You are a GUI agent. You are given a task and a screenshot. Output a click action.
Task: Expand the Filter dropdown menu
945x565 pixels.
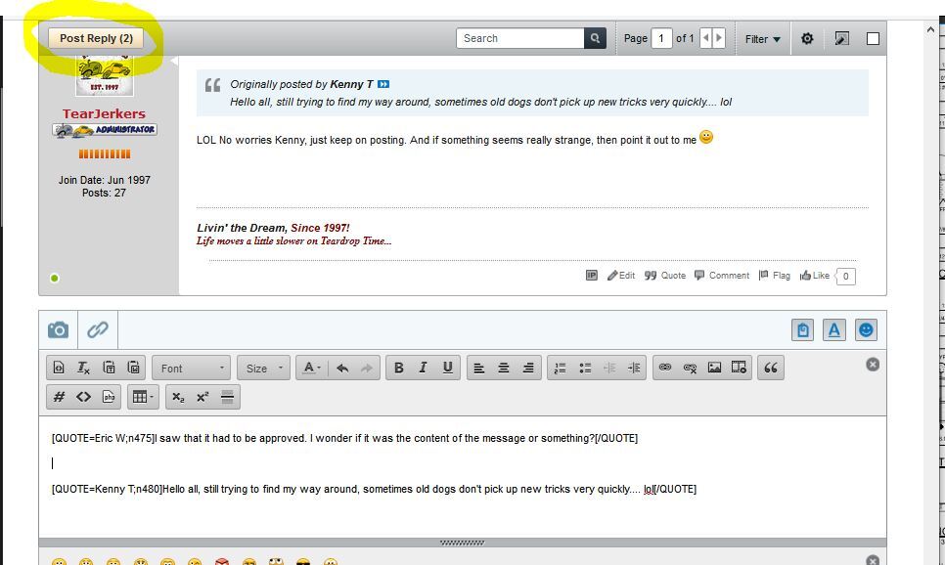tap(762, 39)
